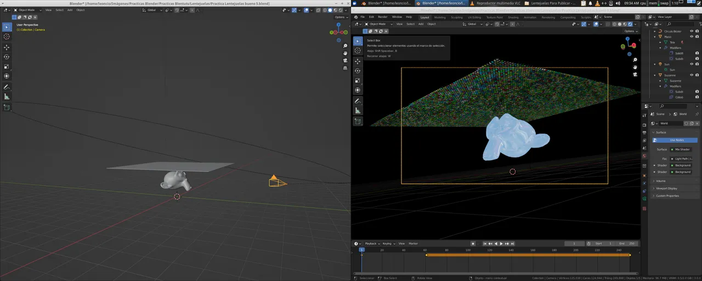Screen dimensions: 702x281
Task: Select the Move tool in right Blender viewport
Action: [358, 61]
